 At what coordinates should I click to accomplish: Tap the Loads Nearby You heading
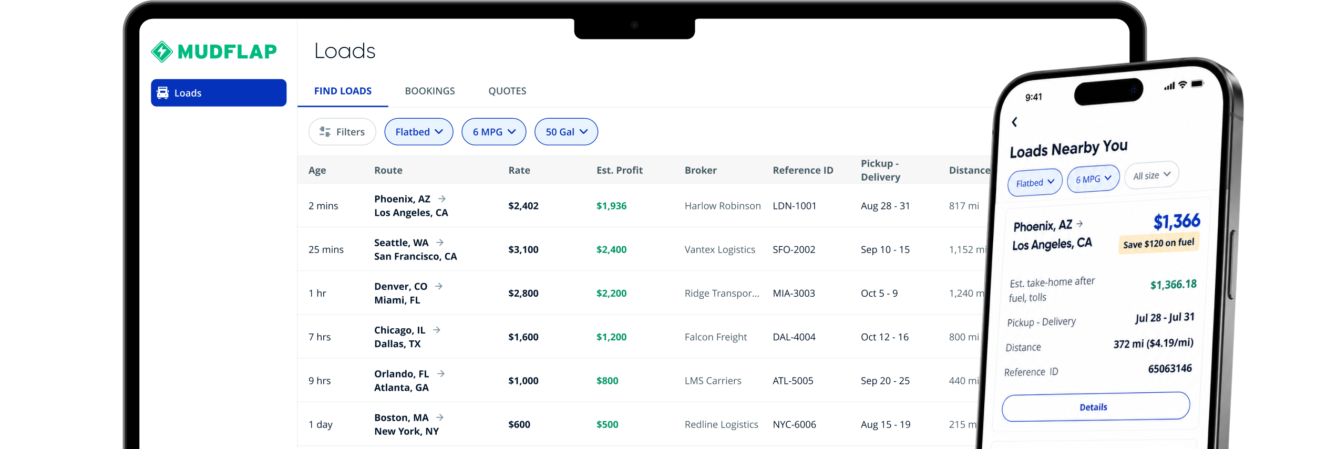[1068, 149]
